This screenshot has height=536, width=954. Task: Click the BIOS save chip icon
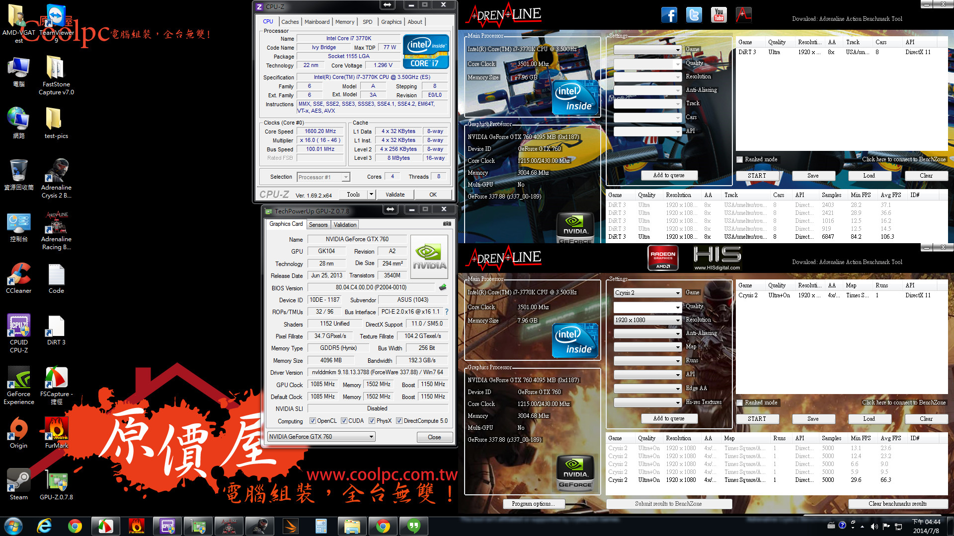pyautogui.click(x=443, y=287)
